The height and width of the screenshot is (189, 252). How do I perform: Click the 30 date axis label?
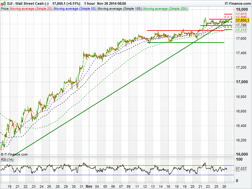coord(74,186)
